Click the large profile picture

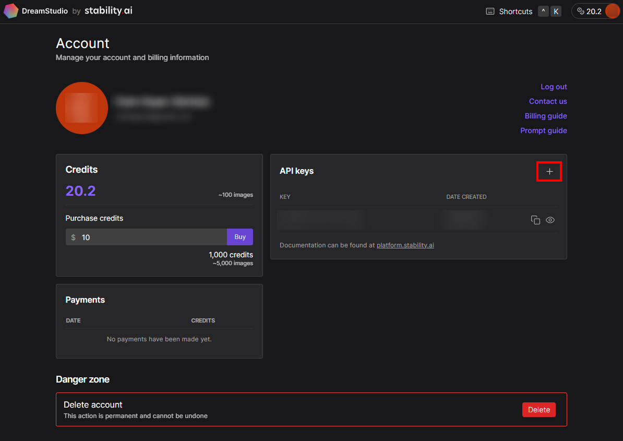coord(82,108)
